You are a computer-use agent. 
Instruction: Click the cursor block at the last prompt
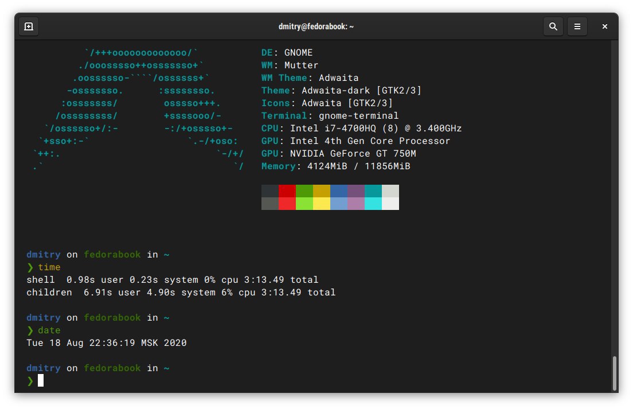(41, 380)
